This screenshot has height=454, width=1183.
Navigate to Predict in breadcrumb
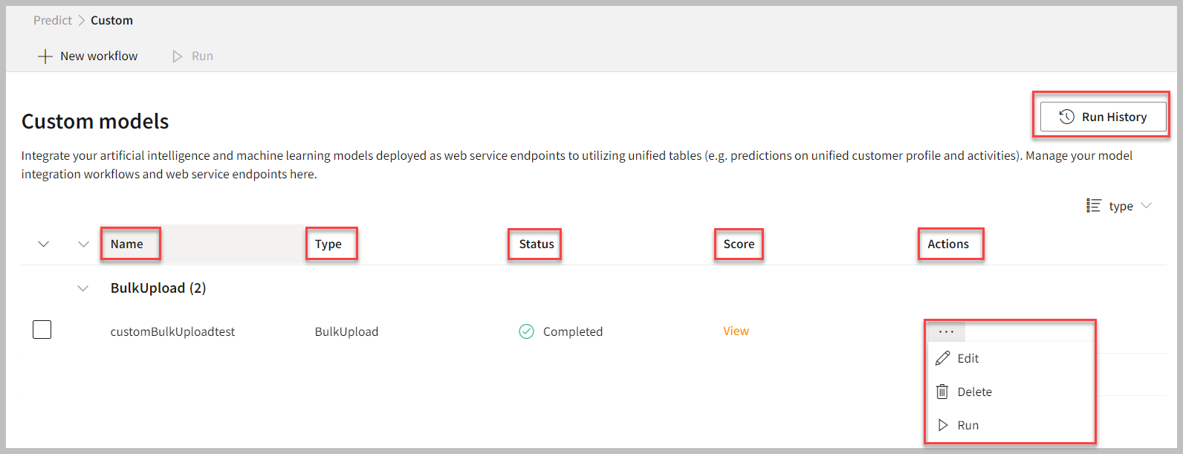53,20
